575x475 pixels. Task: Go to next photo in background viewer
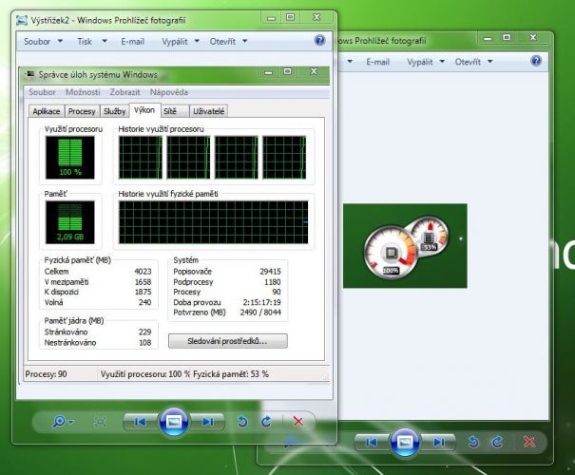[x=438, y=443]
